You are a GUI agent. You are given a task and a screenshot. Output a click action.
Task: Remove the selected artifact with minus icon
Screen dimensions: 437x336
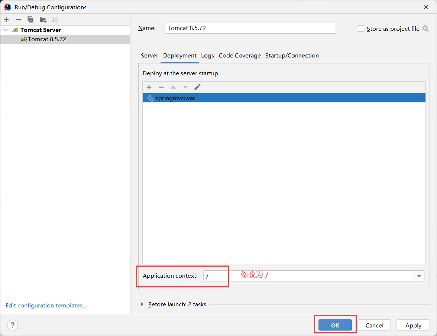tap(161, 87)
